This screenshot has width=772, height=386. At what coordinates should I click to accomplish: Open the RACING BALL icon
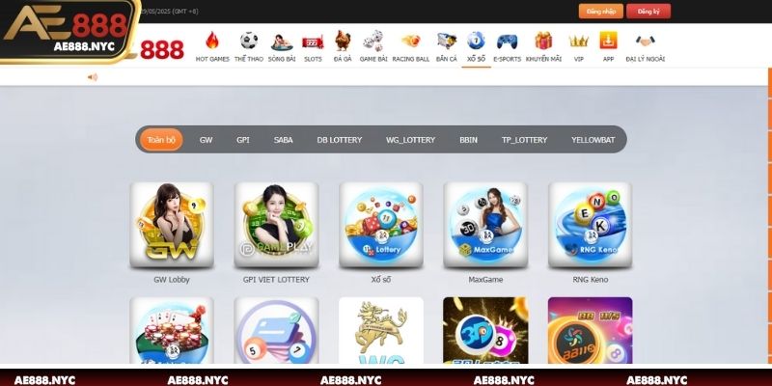coord(411,41)
